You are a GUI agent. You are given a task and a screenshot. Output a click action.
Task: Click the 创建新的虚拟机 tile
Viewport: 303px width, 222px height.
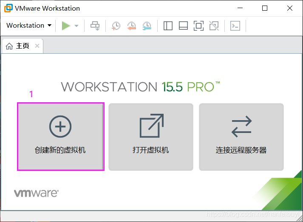coord(60,137)
